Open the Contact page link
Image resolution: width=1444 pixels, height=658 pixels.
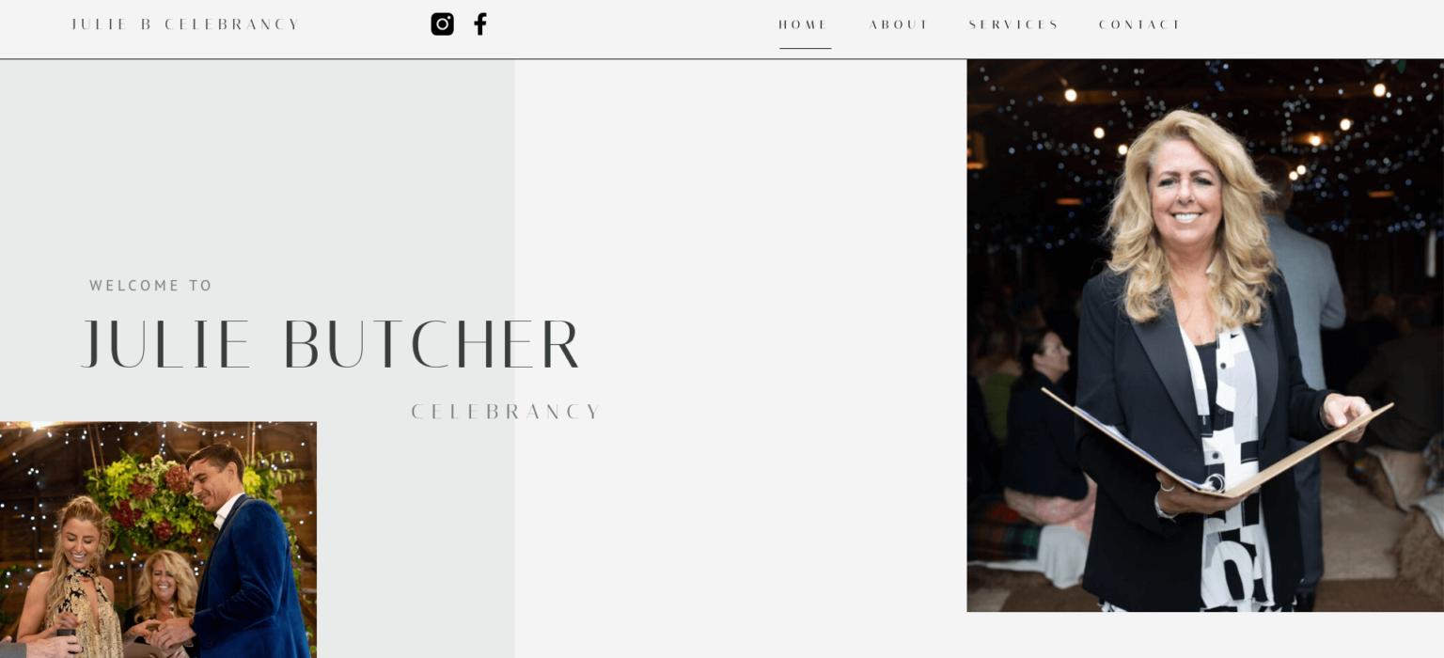1140,25
